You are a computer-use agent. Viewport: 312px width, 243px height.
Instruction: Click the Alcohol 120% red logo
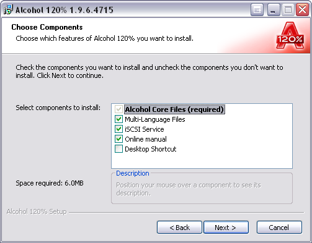point(290,35)
